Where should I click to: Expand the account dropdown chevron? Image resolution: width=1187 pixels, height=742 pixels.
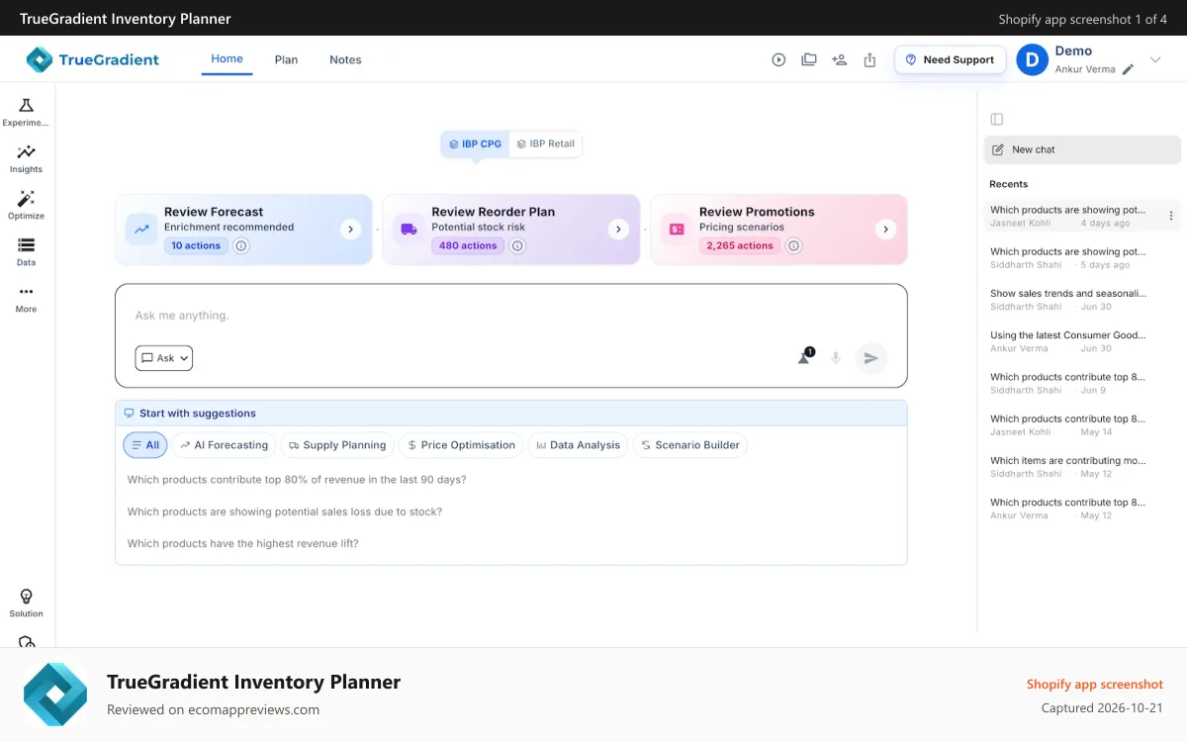click(x=1155, y=59)
